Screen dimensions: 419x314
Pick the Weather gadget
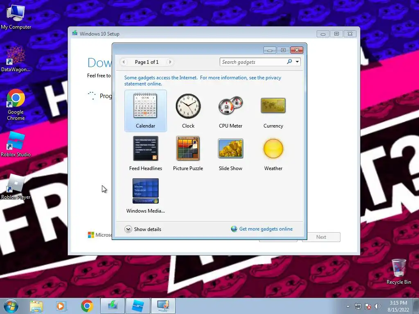pos(273,153)
